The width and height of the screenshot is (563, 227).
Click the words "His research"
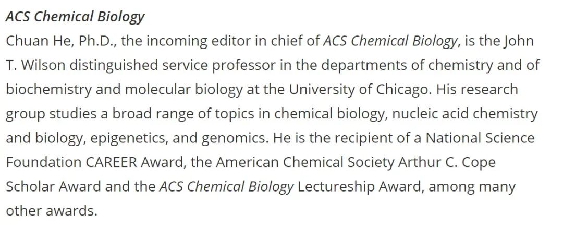477,89
